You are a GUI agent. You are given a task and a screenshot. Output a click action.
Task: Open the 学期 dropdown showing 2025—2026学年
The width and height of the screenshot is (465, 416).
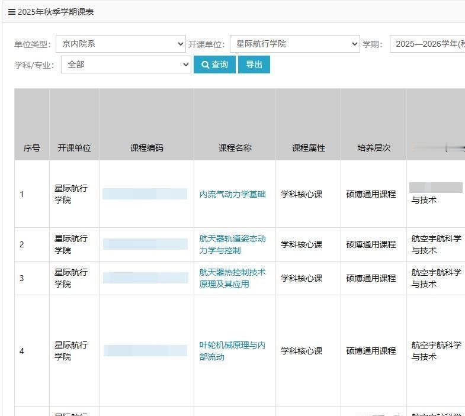pyautogui.click(x=428, y=44)
